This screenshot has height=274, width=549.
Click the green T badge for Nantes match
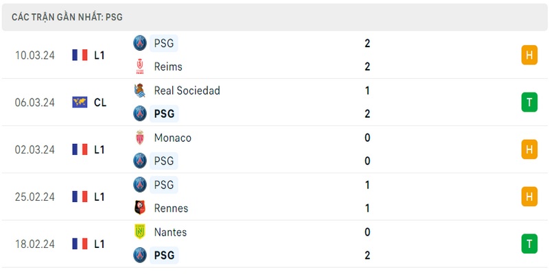(529, 244)
